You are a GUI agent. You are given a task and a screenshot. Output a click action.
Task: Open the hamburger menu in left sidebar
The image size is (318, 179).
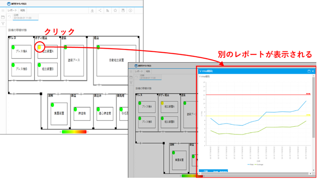coord(3,10)
